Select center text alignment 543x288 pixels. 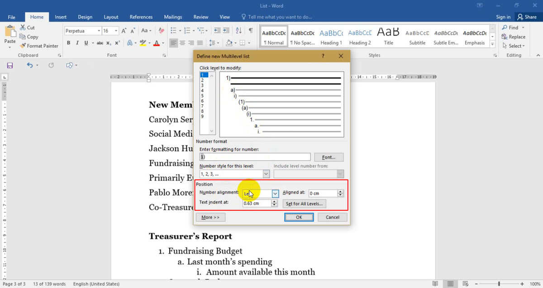click(x=182, y=42)
